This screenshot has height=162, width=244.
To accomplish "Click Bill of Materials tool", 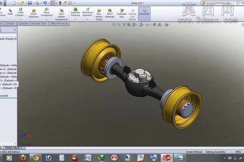I will (110, 13).
